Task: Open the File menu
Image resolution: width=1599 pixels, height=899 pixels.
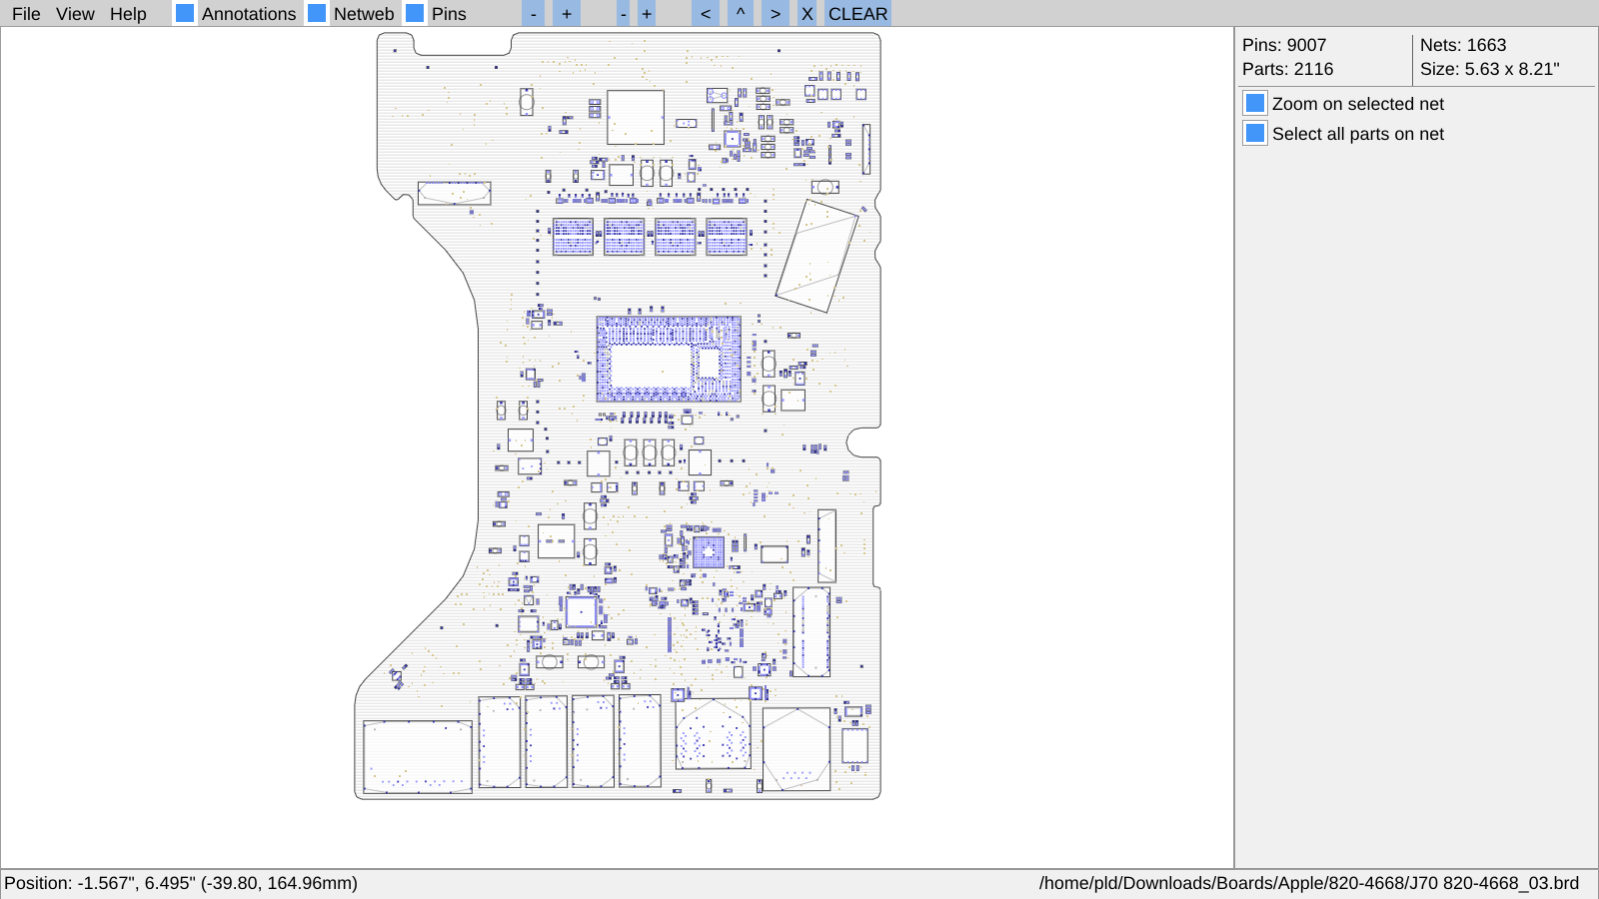Action: 26,14
